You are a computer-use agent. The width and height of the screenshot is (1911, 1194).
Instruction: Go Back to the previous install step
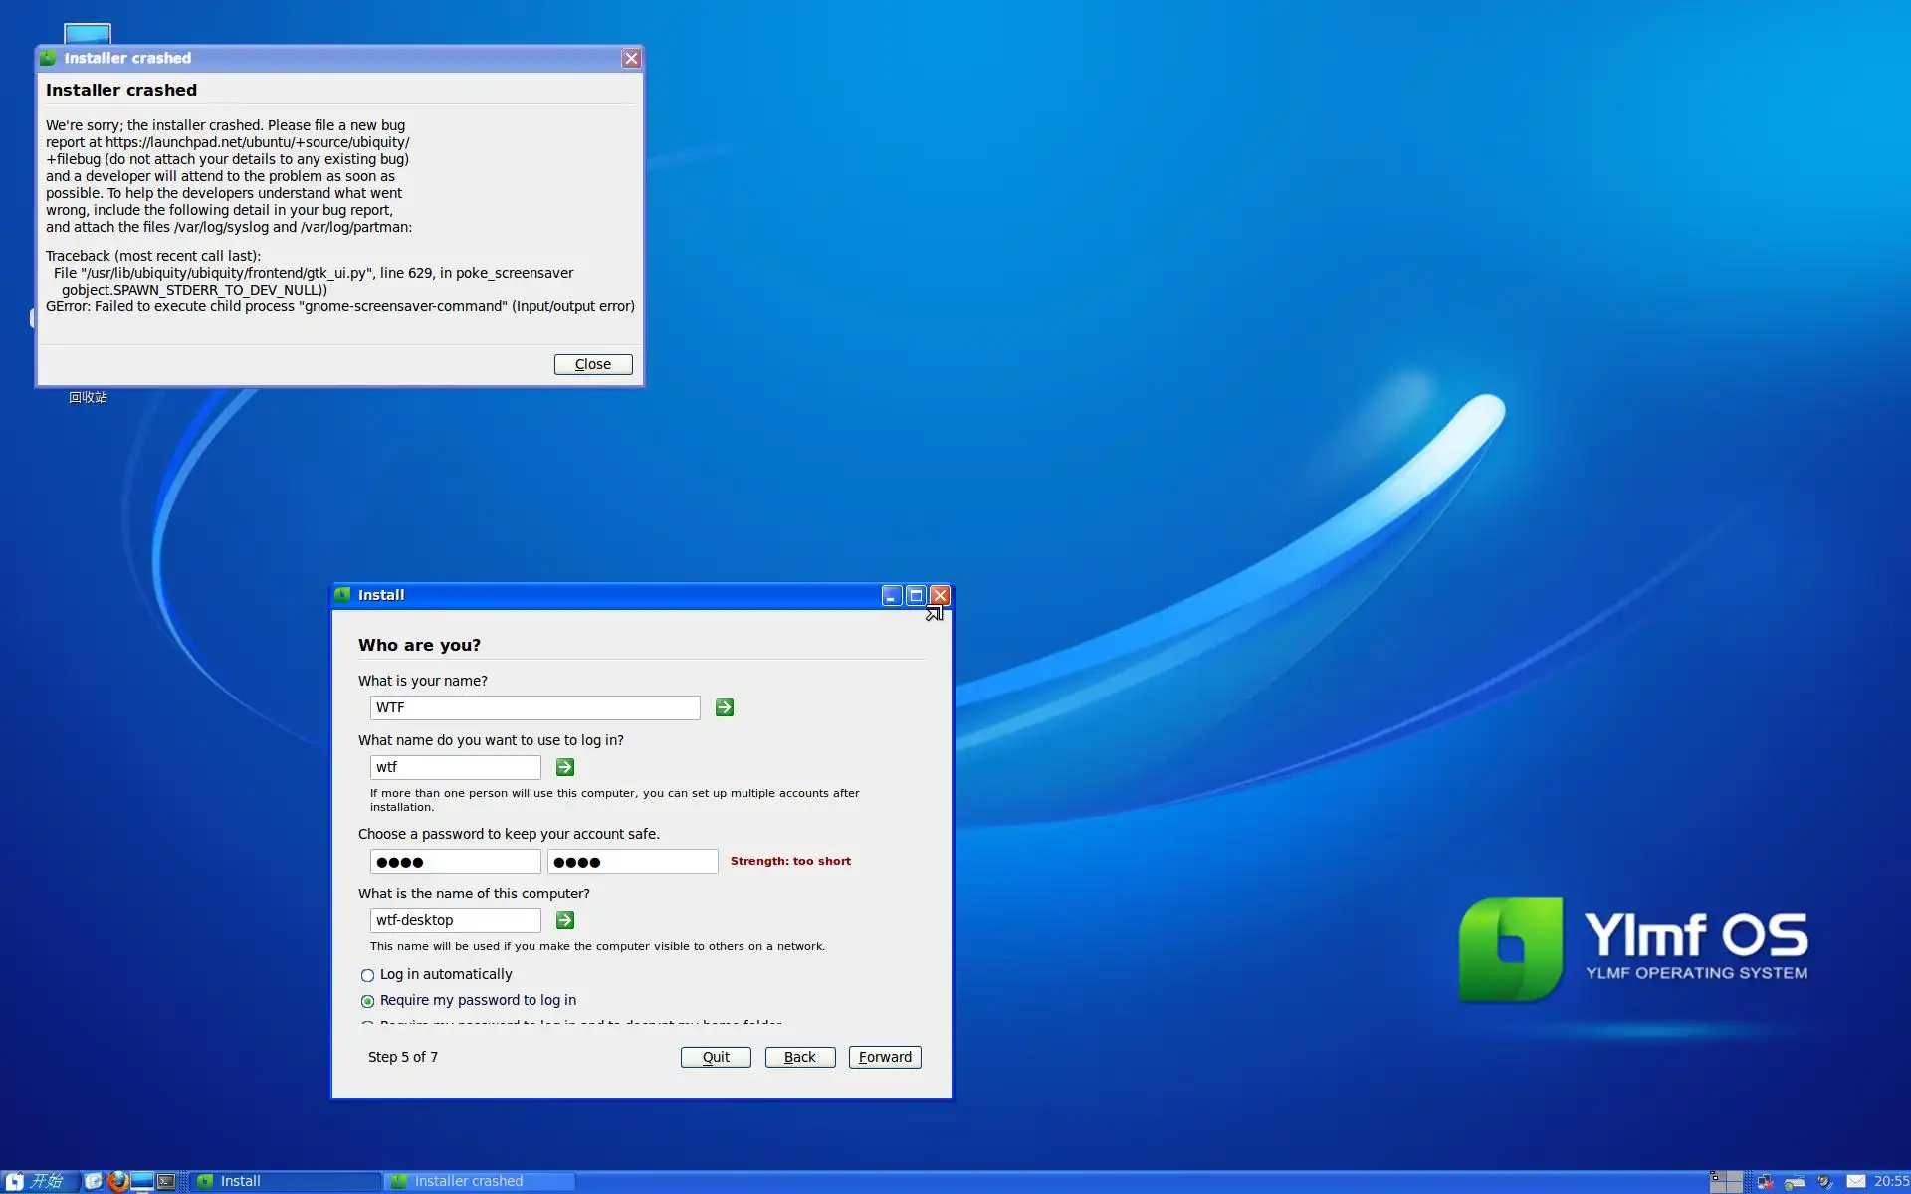[x=799, y=1057]
